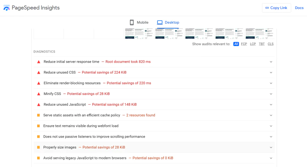Click 'Properly size images' audit title

[x=60, y=148]
